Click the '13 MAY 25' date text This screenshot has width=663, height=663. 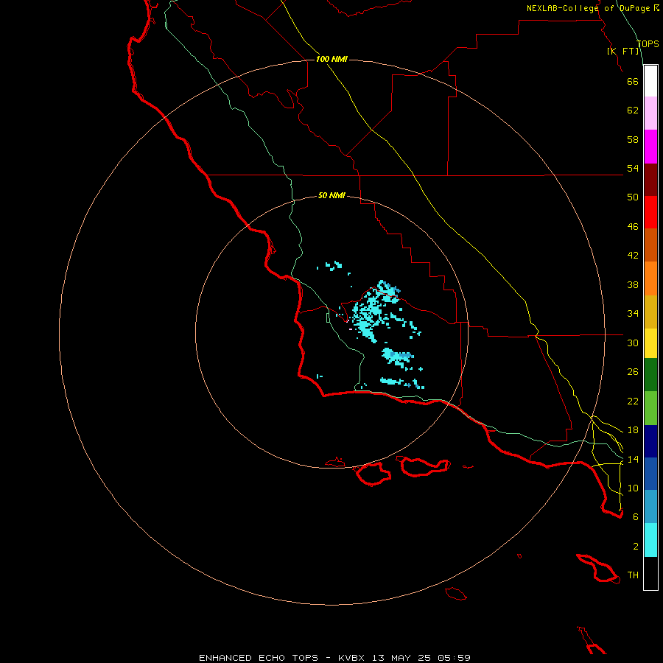(x=401, y=658)
